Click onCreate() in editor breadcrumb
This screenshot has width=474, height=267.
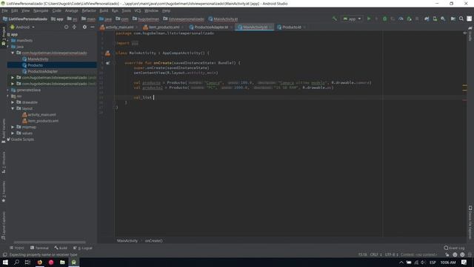pyautogui.click(x=153, y=240)
